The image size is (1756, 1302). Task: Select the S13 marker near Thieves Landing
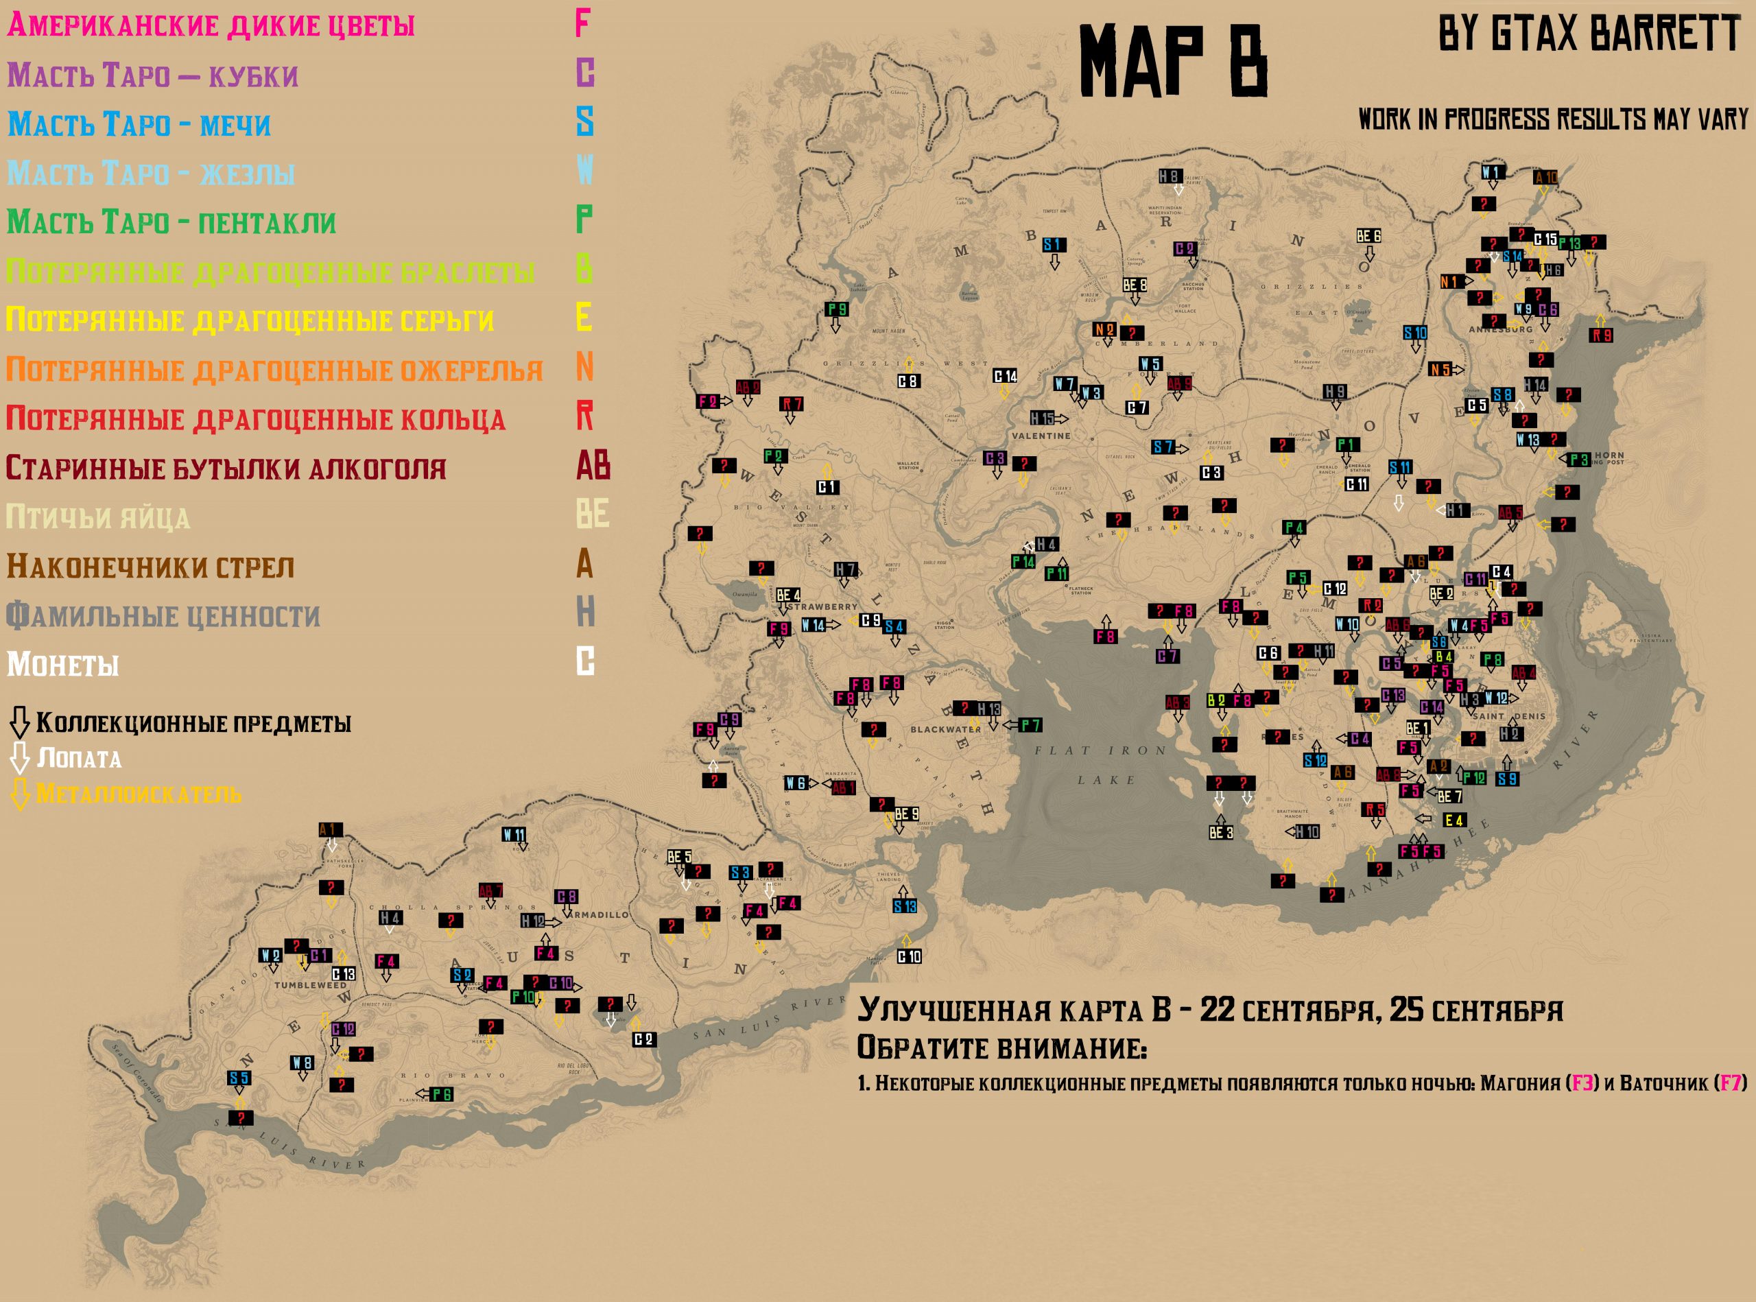coord(905,906)
